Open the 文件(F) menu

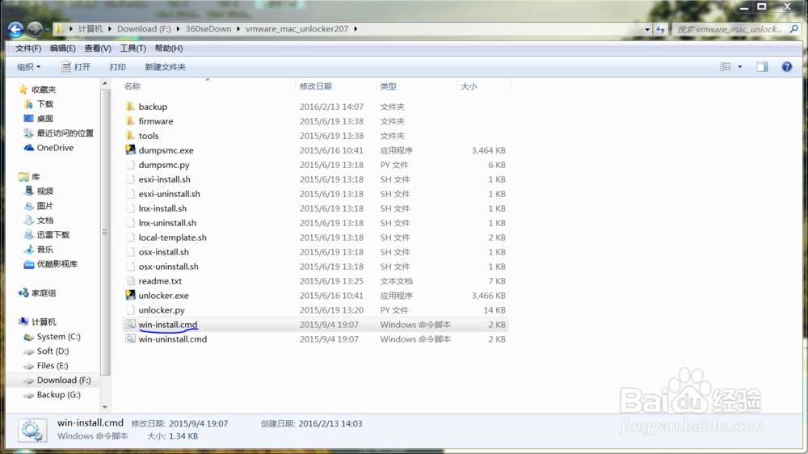(27, 48)
